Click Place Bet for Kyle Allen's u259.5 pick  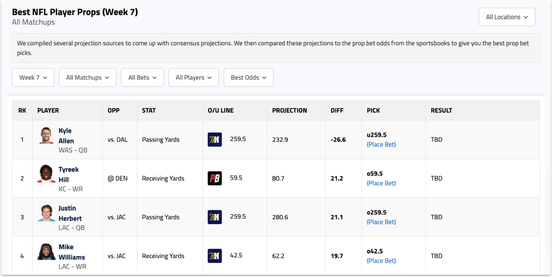[381, 144]
